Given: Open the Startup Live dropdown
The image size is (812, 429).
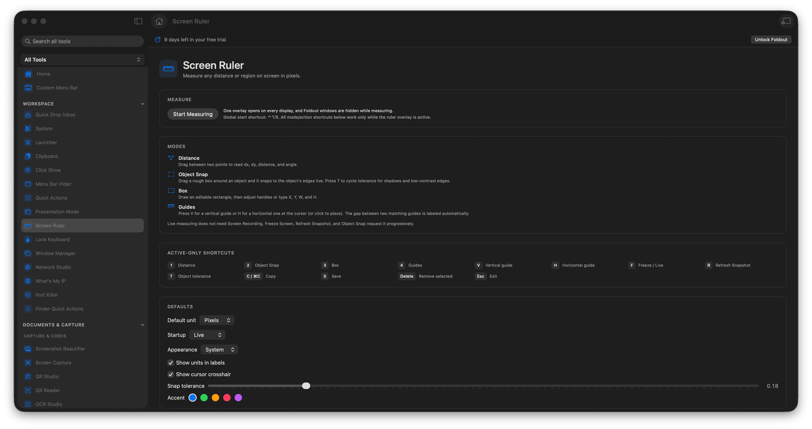Looking at the screenshot, I should (x=207, y=335).
